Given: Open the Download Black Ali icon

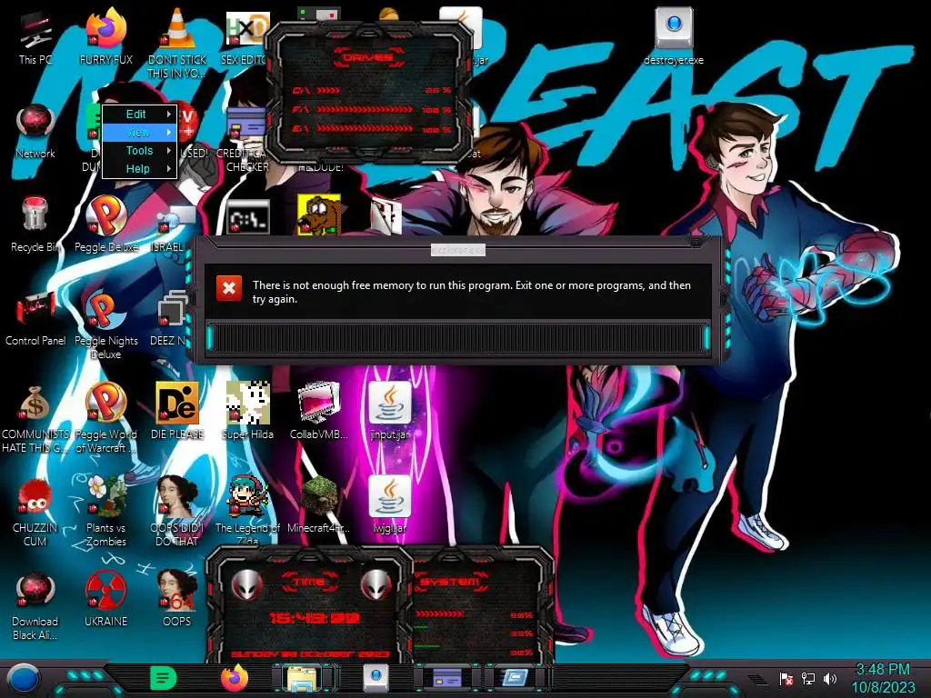Looking at the screenshot, I should click(35, 605).
